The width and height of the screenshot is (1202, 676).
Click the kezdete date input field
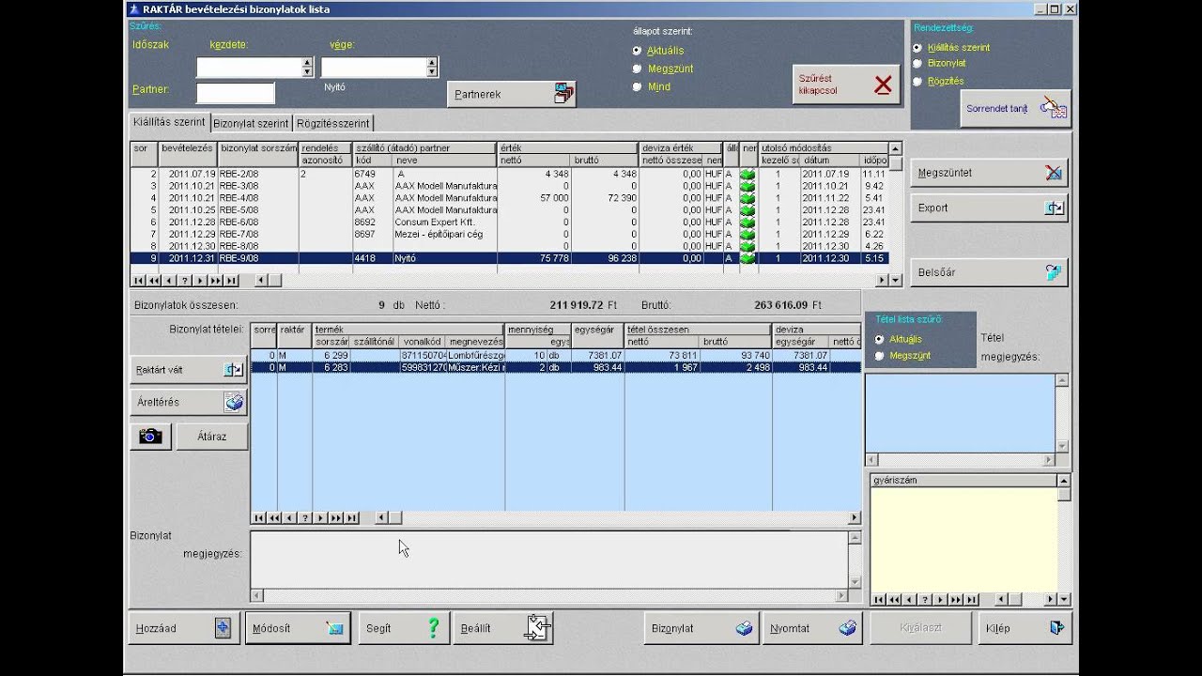(x=250, y=68)
